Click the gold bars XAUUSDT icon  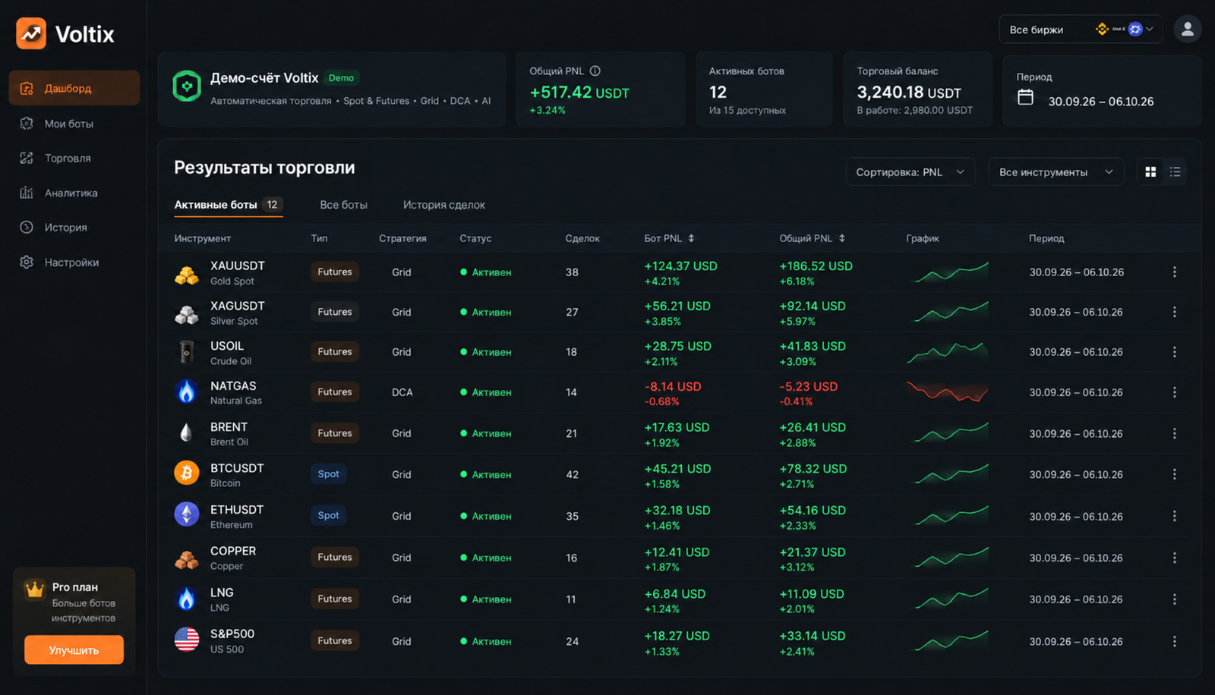(x=186, y=274)
